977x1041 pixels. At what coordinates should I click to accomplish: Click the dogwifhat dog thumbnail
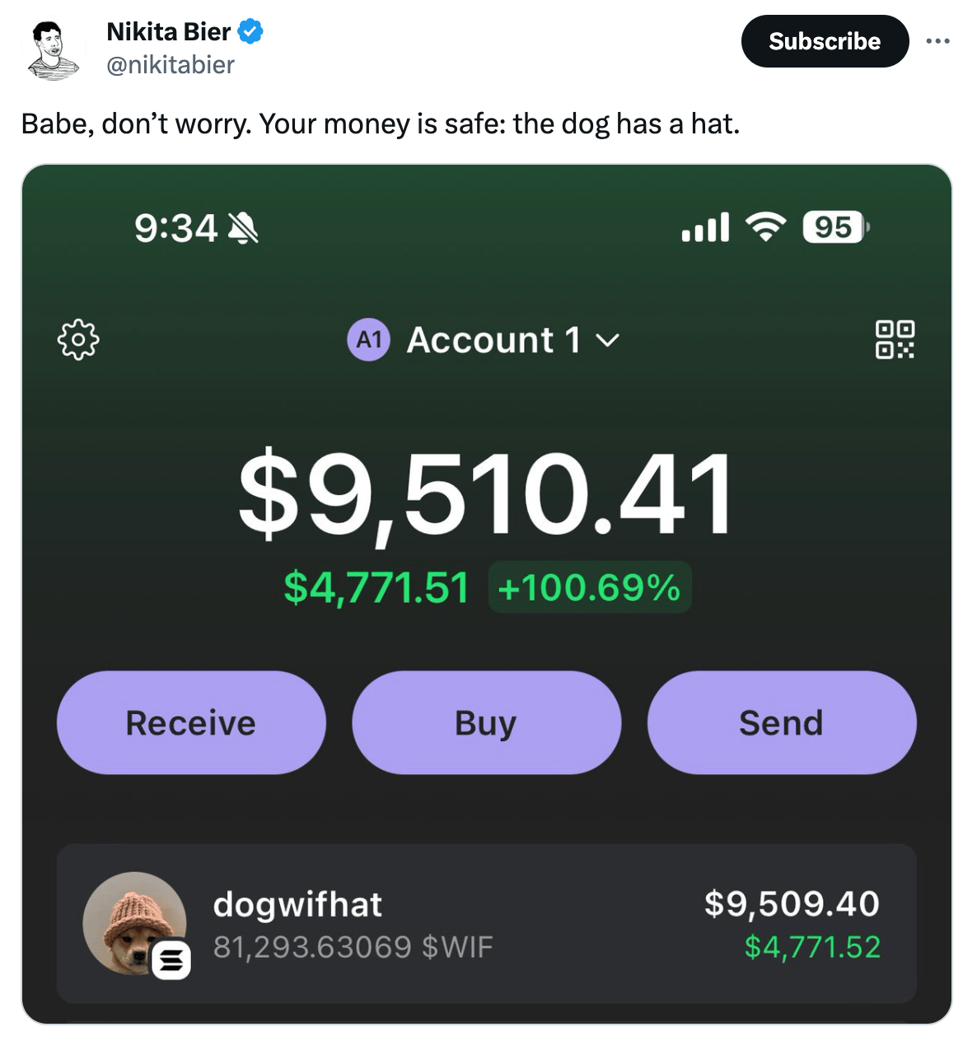pyautogui.click(x=134, y=923)
